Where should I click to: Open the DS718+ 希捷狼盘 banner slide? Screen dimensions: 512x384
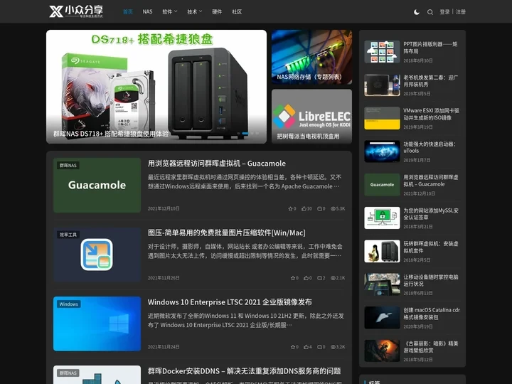pyautogui.click(x=156, y=87)
